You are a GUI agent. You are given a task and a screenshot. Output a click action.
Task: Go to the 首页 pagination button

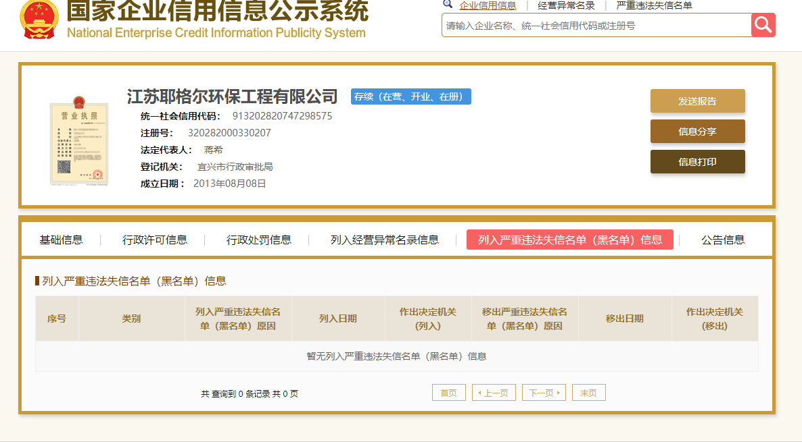448,393
